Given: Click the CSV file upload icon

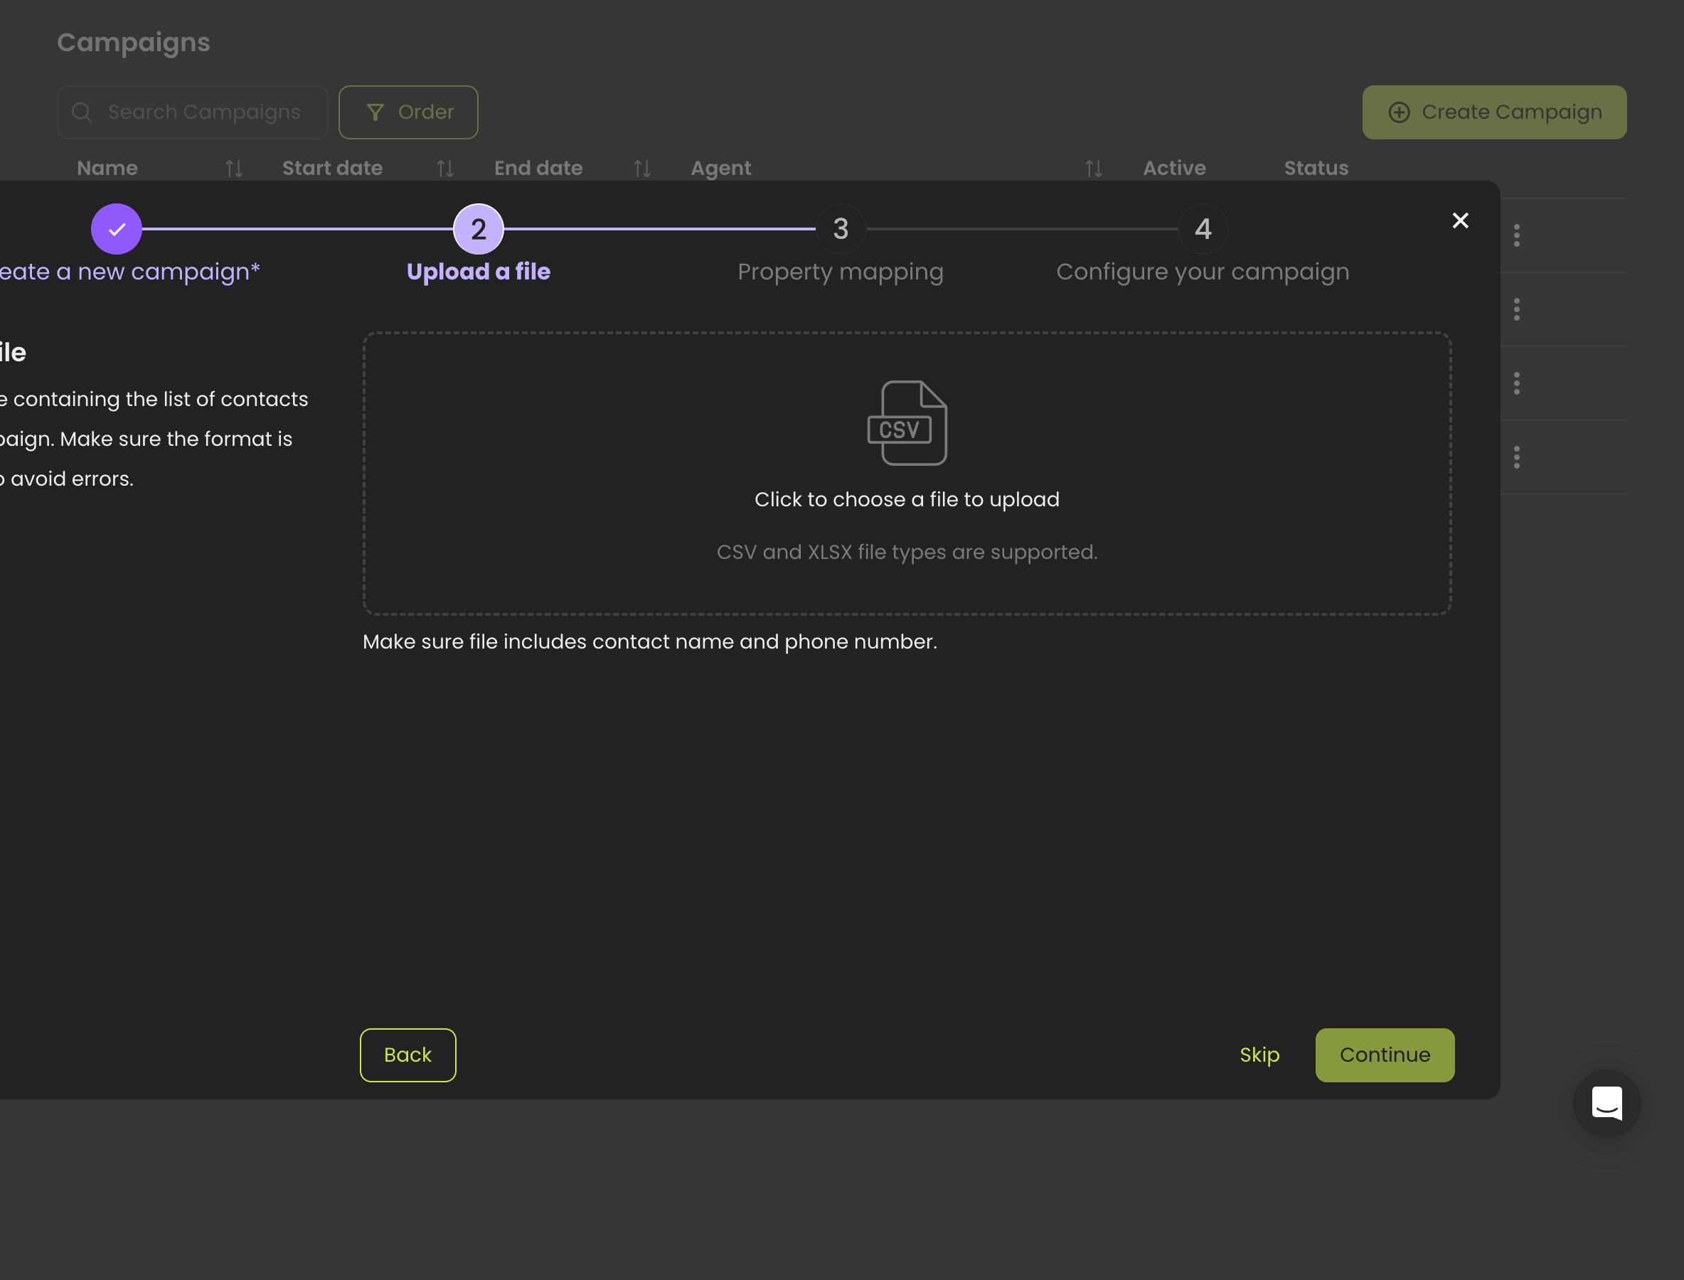Looking at the screenshot, I should pyautogui.click(x=907, y=423).
